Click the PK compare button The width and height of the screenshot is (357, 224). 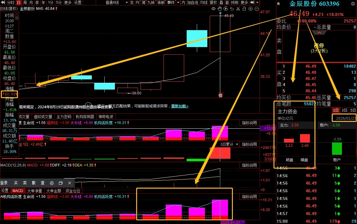click(x=138, y=2)
